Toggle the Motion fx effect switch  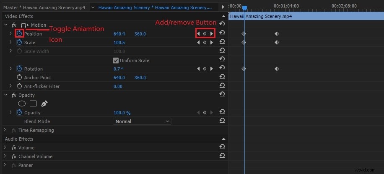14,25
